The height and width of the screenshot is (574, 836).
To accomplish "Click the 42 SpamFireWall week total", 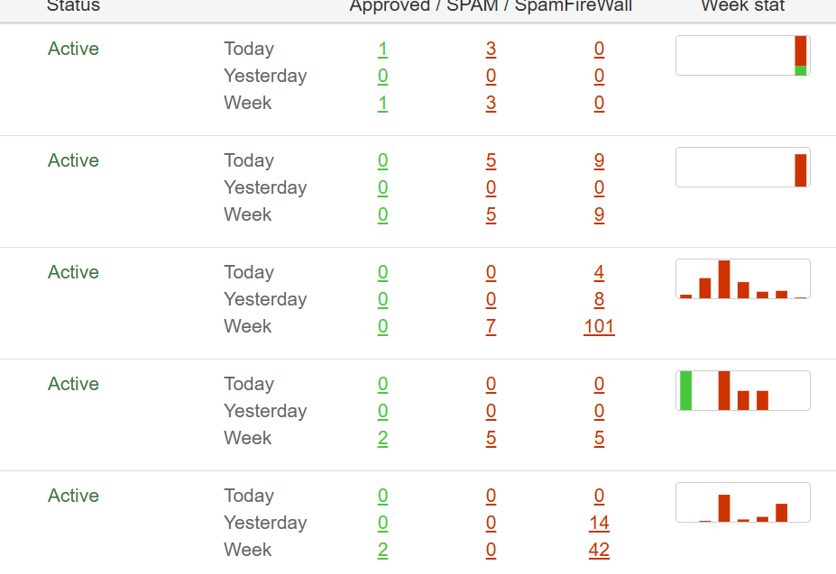I will [599, 550].
